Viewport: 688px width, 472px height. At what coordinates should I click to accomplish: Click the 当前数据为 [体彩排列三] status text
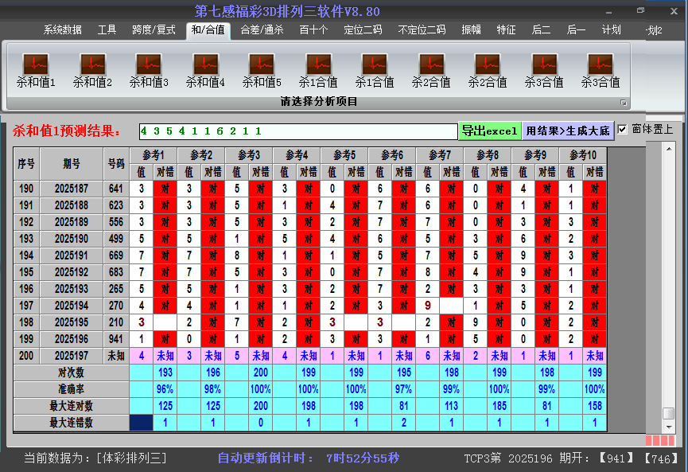pos(95,458)
